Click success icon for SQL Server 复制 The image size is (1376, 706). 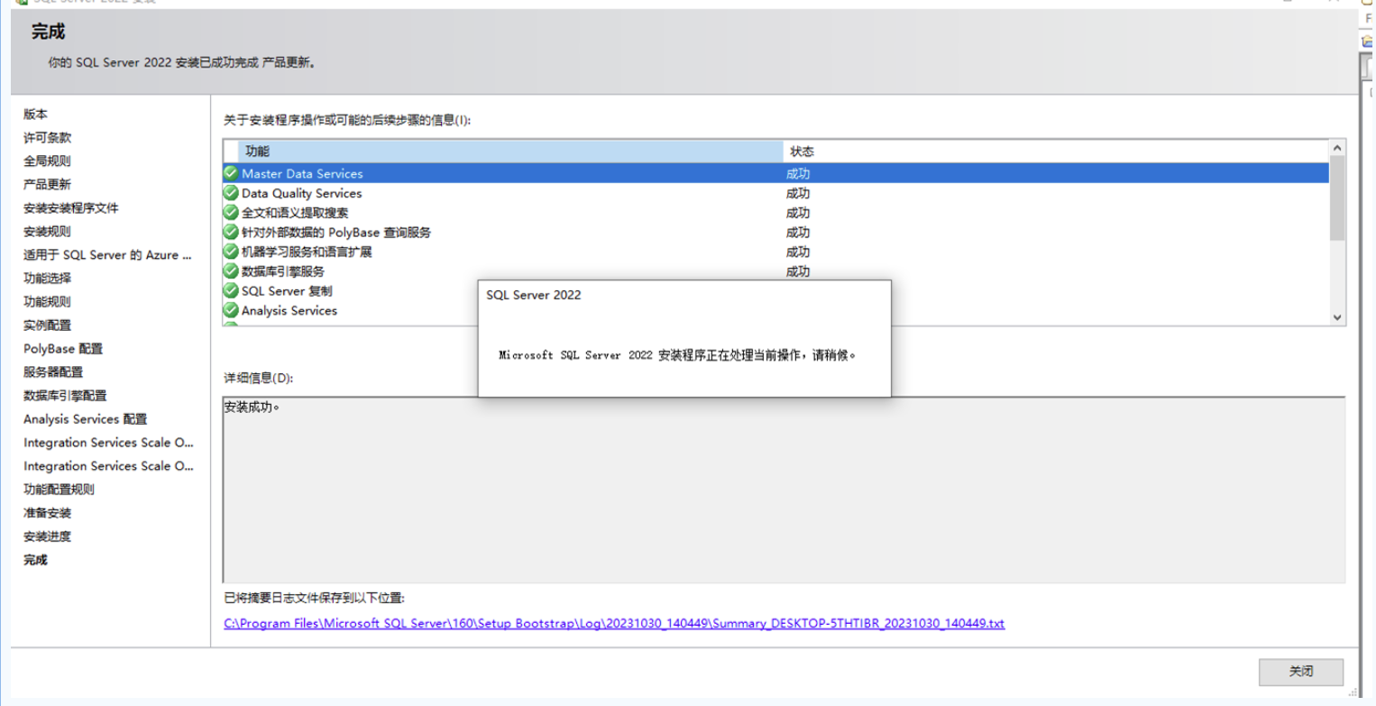pyautogui.click(x=231, y=291)
